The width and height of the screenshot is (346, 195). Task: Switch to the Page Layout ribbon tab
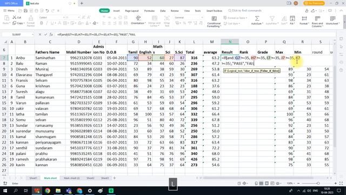(132, 11)
